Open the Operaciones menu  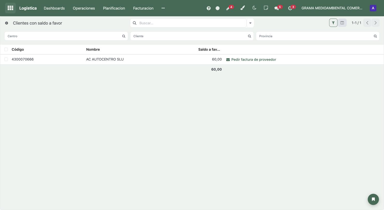point(84,8)
